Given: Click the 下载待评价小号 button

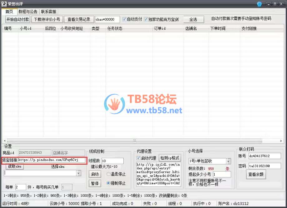Looking at the screenshot, I should 47,19.
